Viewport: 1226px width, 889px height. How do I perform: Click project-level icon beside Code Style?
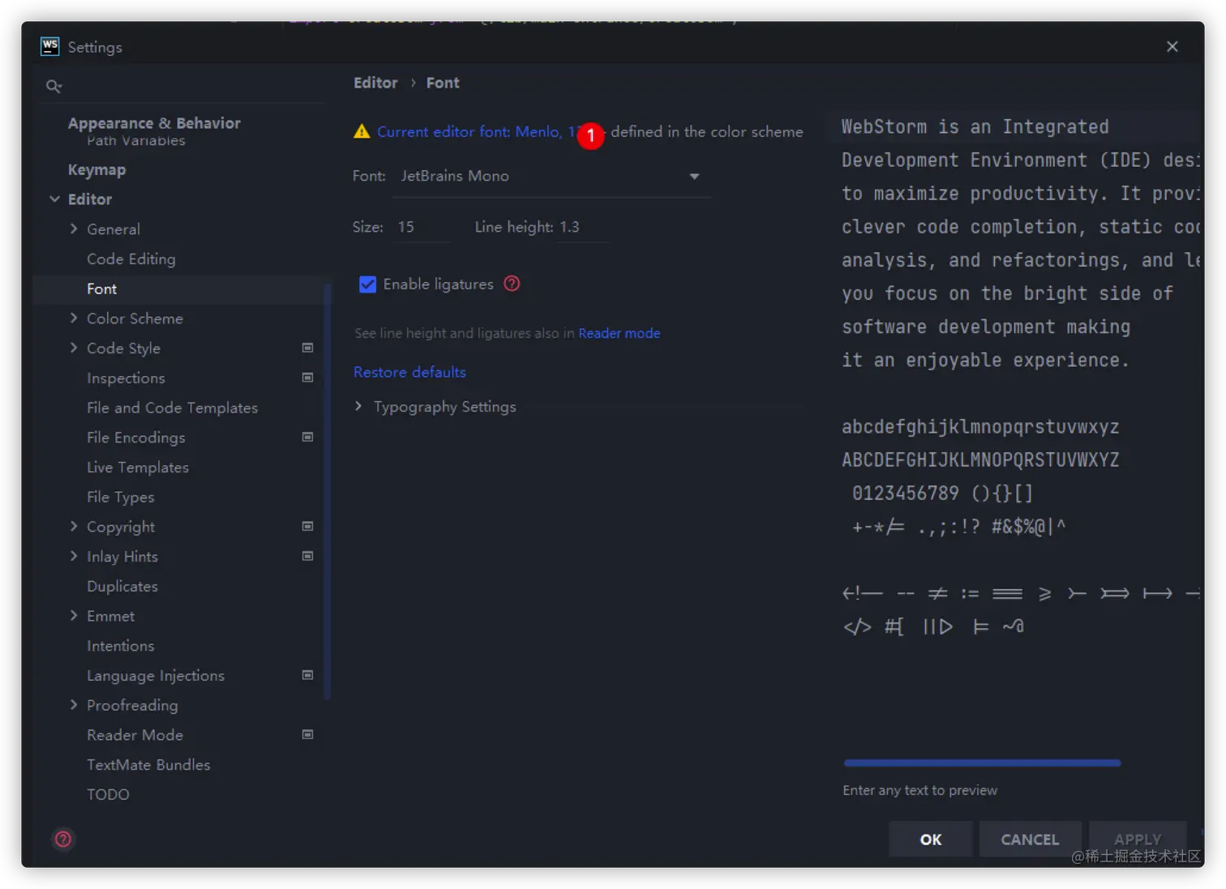click(307, 348)
